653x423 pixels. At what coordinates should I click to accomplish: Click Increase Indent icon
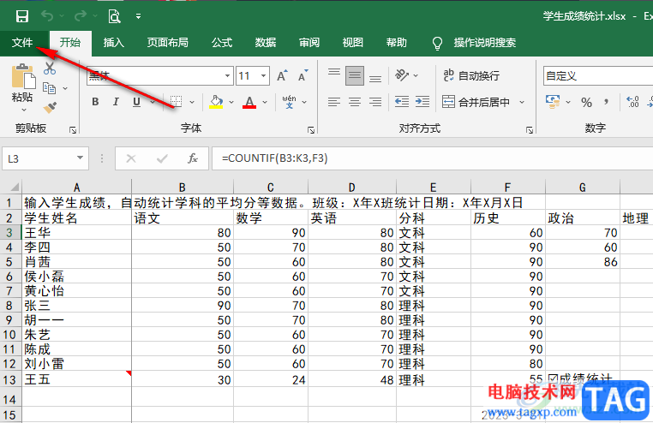pyautogui.click(x=422, y=102)
